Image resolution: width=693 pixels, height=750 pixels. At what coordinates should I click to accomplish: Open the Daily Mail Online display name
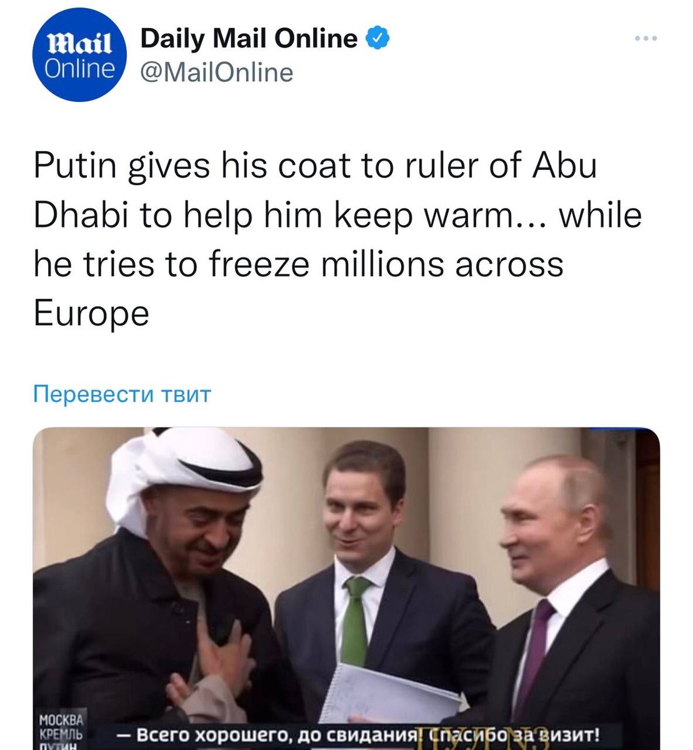[x=249, y=39]
